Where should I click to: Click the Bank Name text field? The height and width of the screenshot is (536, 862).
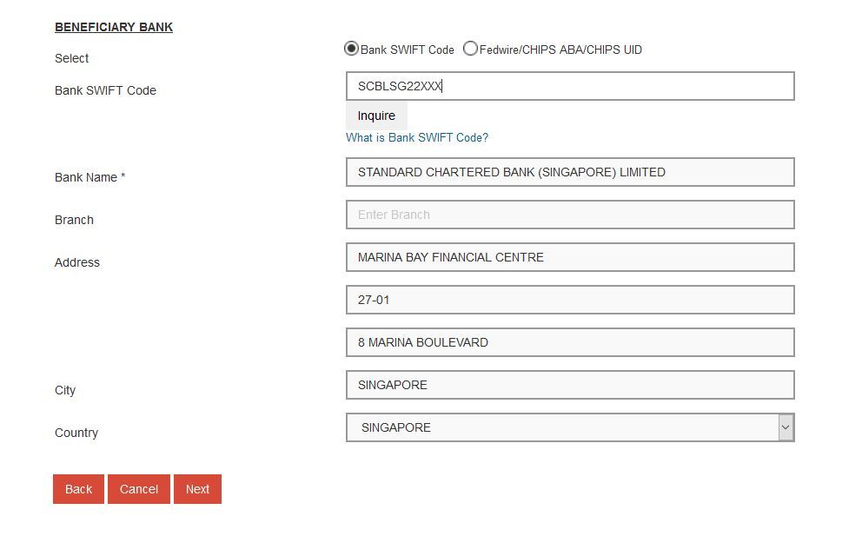[x=569, y=172]
